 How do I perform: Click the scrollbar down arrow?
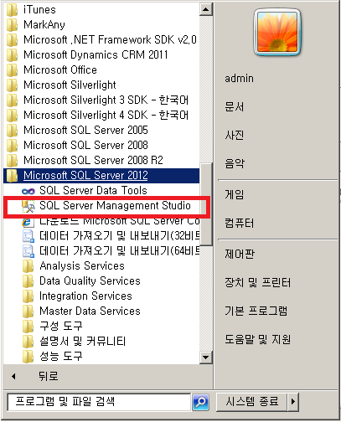pos(206,358)
